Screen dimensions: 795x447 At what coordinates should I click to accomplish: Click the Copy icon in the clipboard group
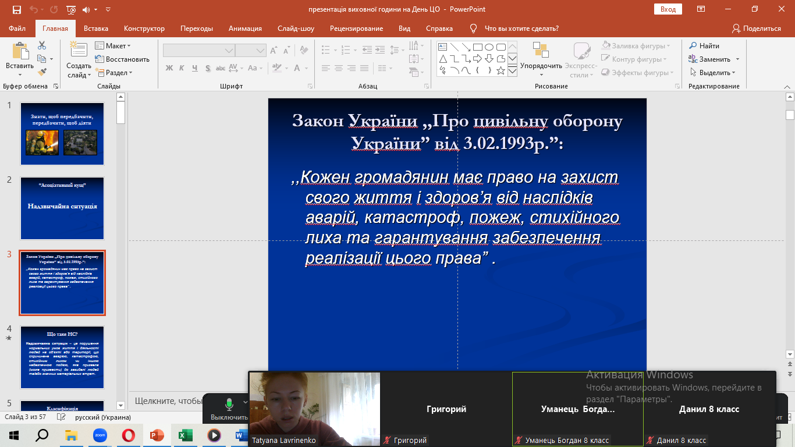(41, 59)
